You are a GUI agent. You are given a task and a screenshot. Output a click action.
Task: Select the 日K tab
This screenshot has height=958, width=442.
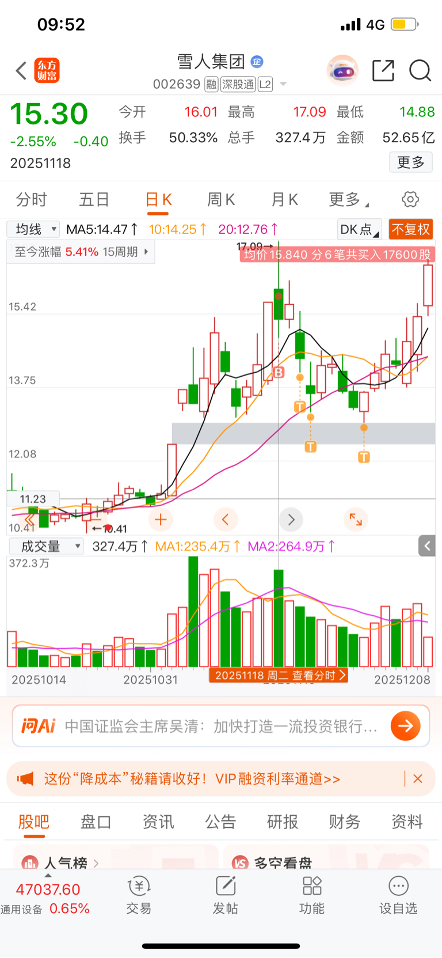159,200
